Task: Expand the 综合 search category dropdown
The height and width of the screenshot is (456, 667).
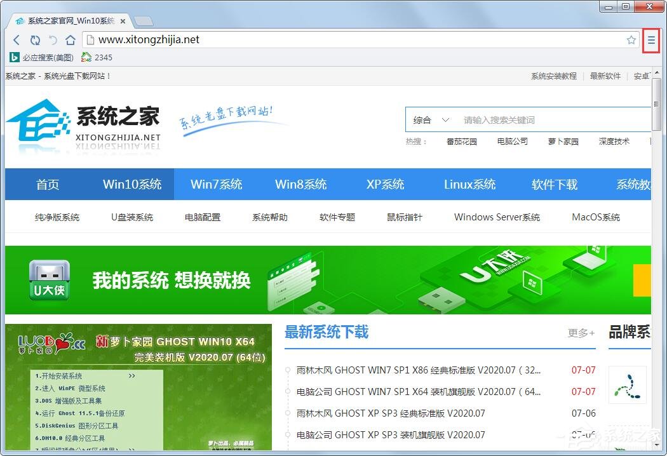Action: coord(430,119)
